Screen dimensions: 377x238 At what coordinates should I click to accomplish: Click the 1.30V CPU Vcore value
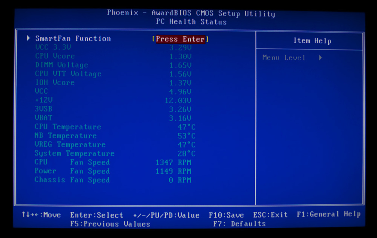click(180, 57)
